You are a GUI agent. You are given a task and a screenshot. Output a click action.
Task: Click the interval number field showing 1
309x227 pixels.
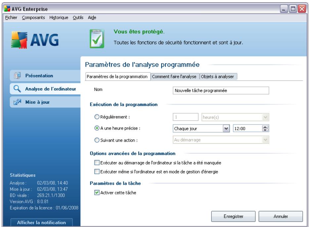[x=186, y=117]
